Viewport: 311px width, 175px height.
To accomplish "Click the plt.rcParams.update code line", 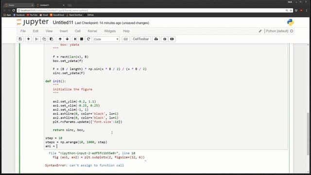I will 87,122.
